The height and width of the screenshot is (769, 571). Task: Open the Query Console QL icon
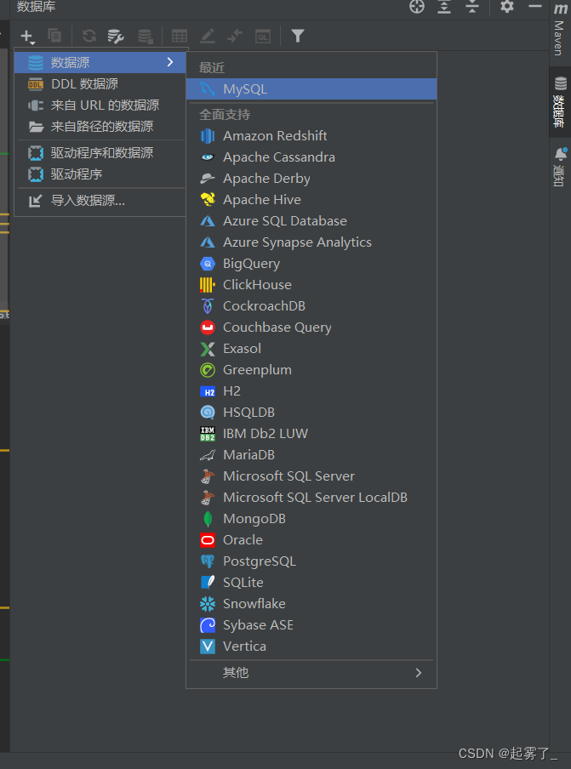pos(263,36)
